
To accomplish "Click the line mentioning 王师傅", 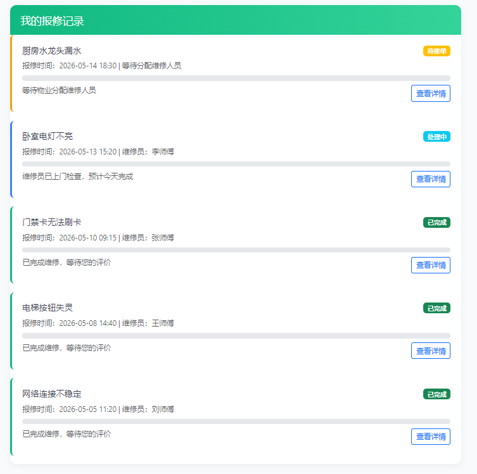I will [98, 323].
